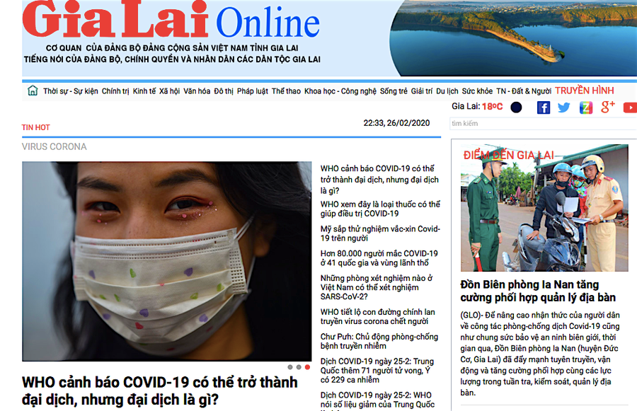Image resolution: width=637 pixels, height=411 pixels.
Task: Select the first slideshow dot indicator
Action: coord(290,367)
